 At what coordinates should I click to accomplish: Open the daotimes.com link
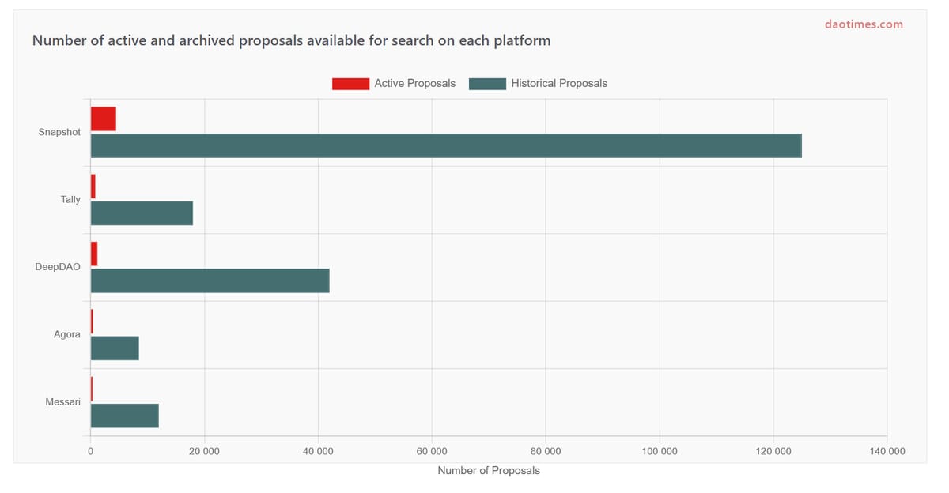coord(863,24)
